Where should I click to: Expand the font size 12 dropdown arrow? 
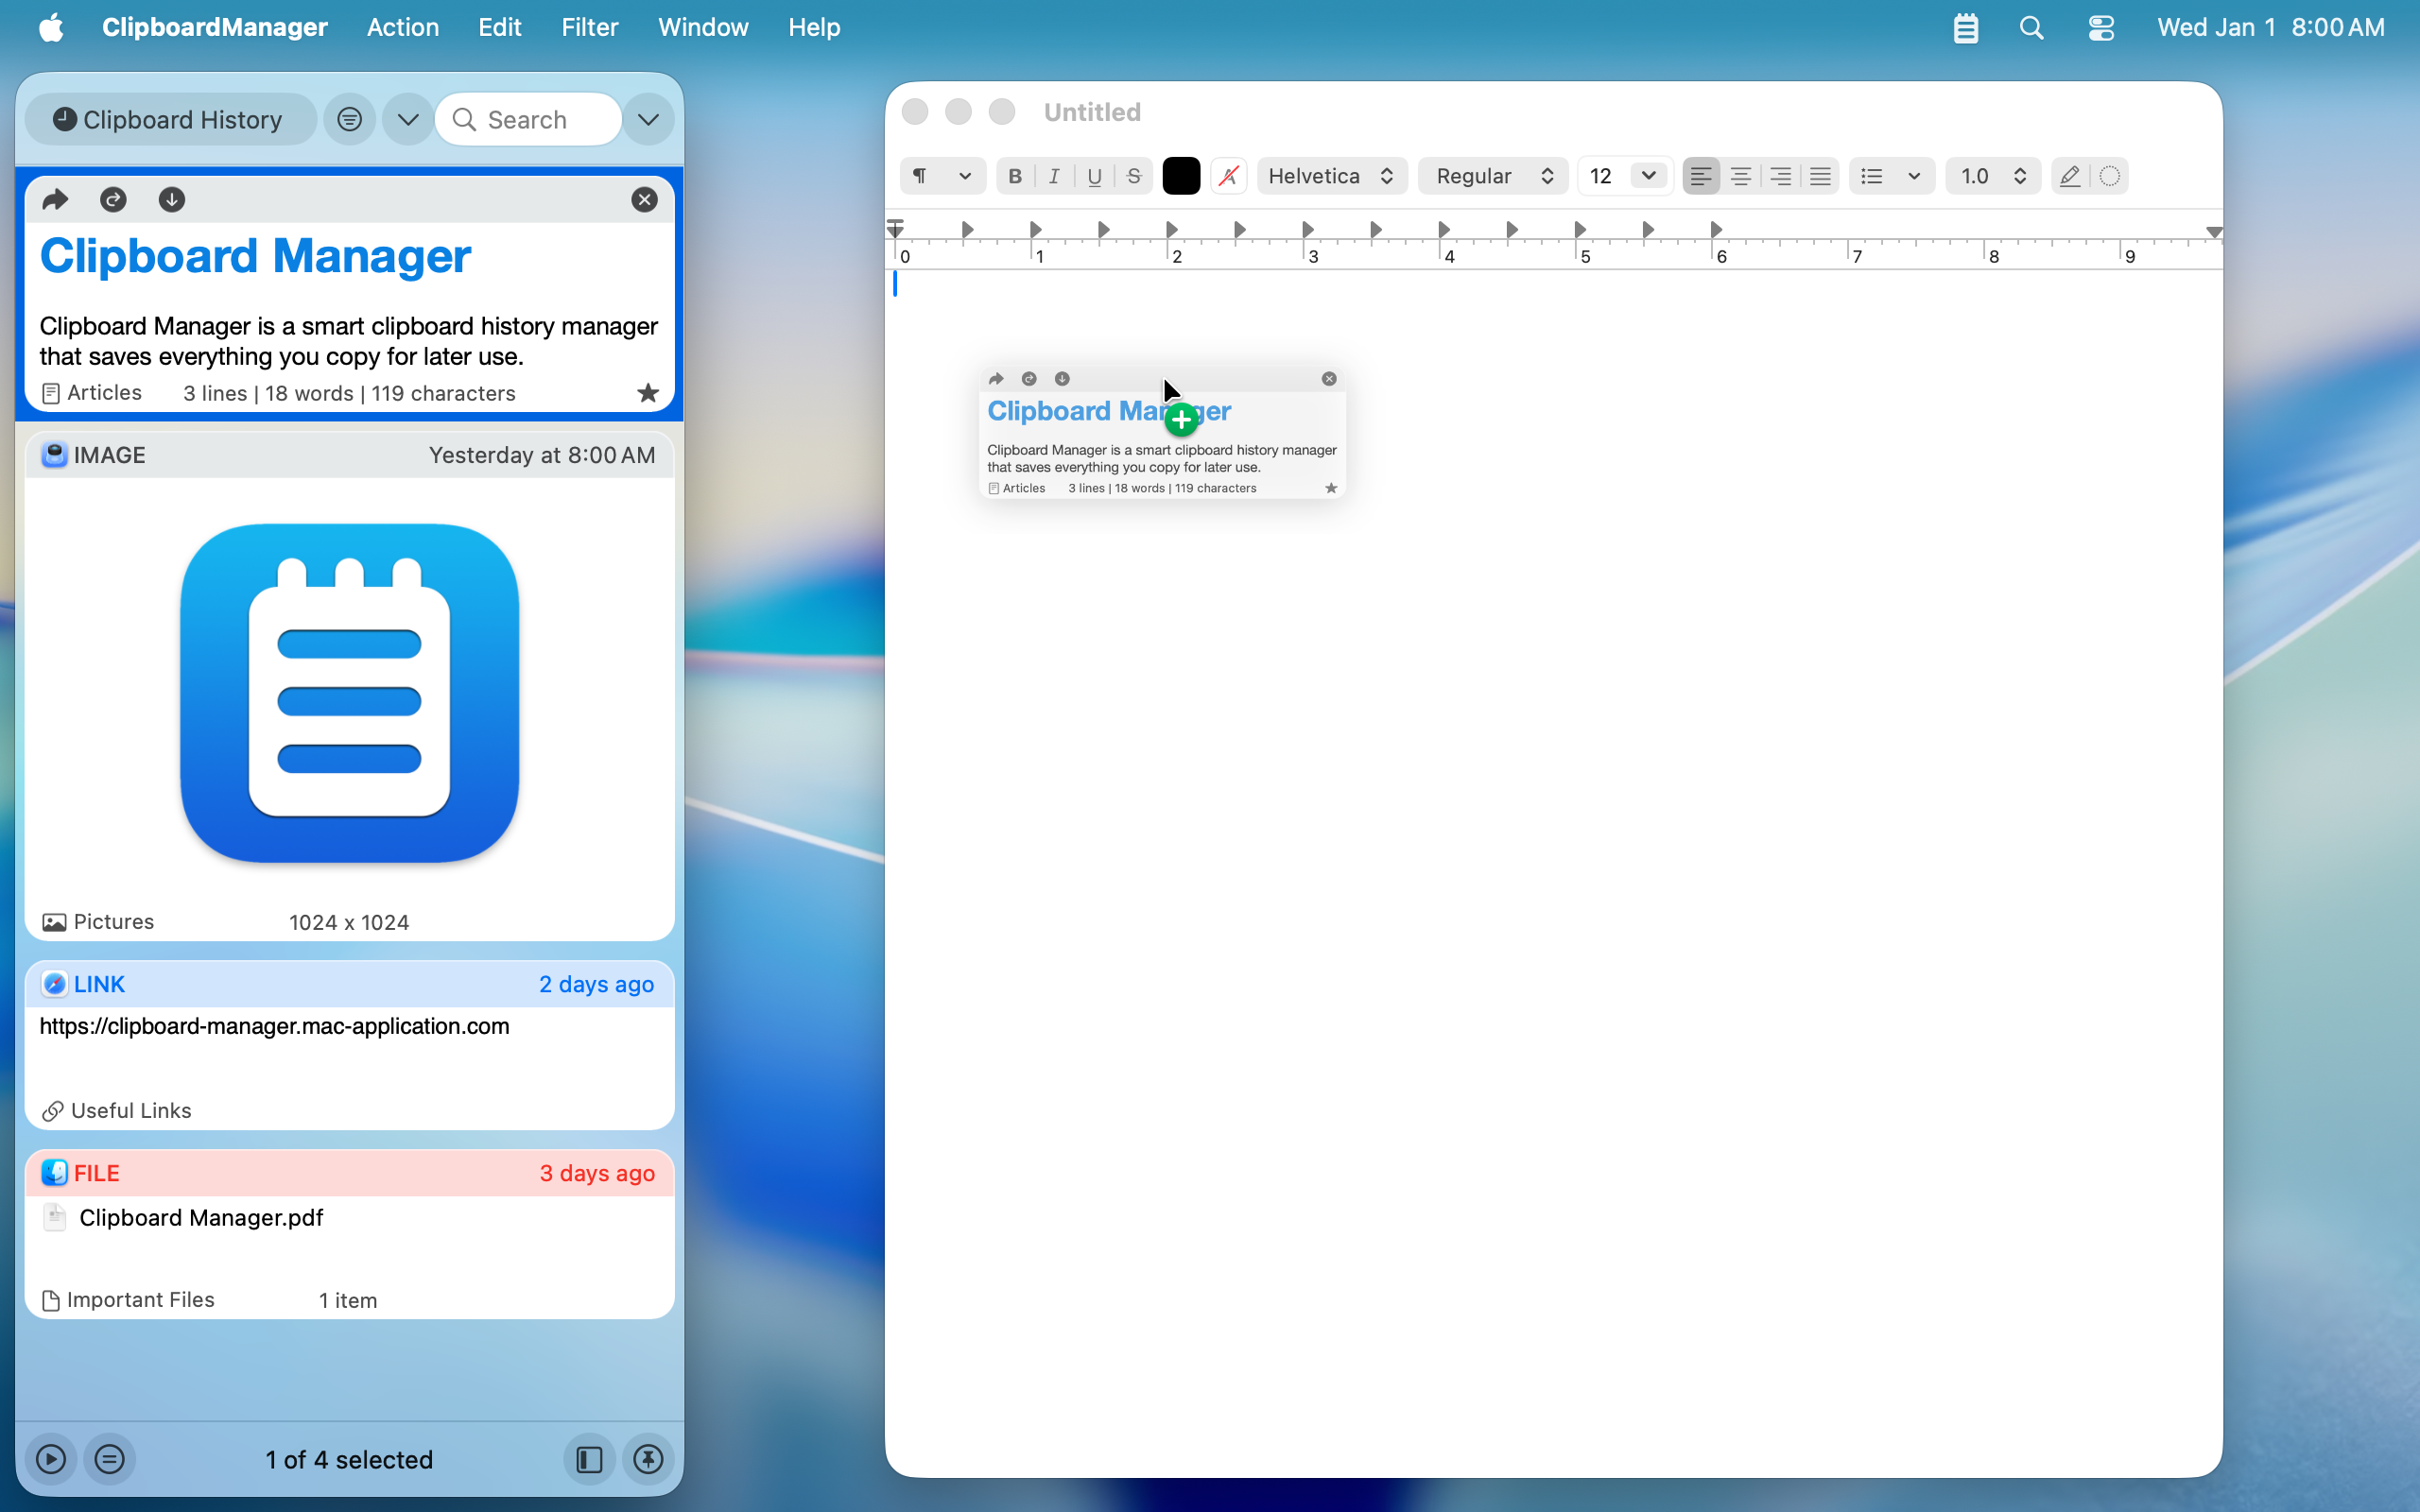point(1648,176)
